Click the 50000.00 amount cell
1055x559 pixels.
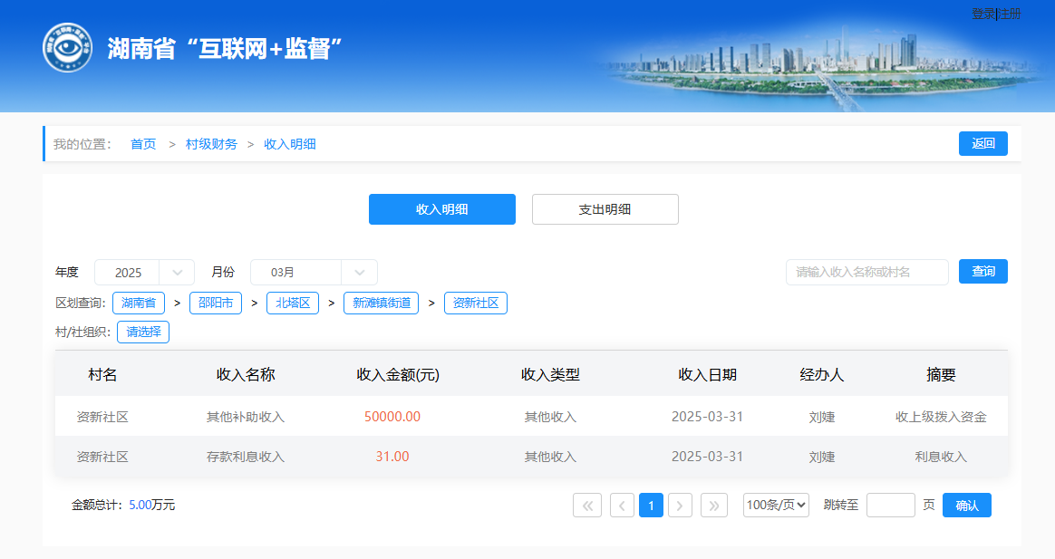pos(392,417)
